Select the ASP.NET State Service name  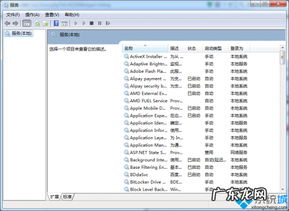click(148, 153)
